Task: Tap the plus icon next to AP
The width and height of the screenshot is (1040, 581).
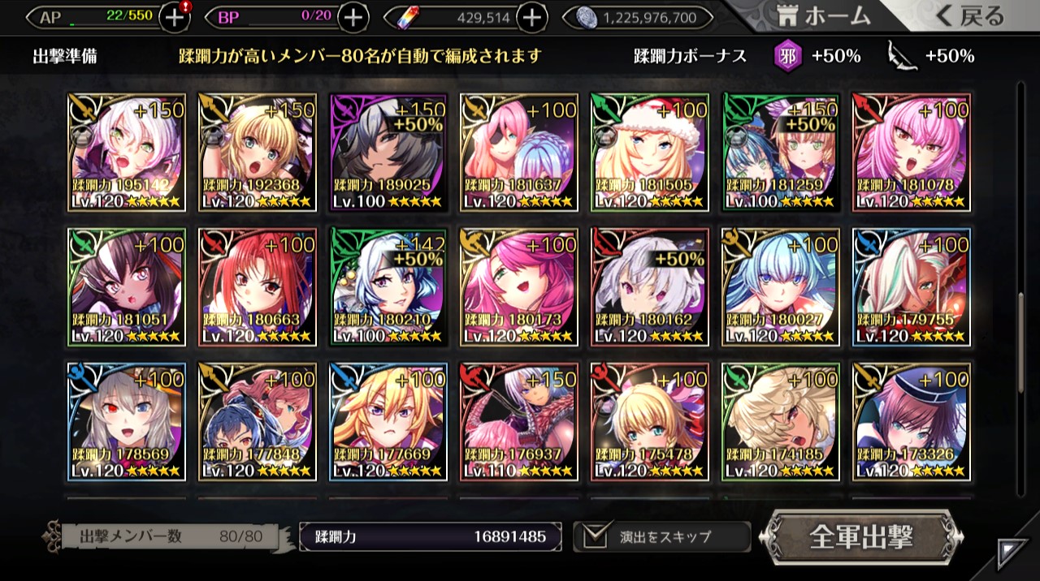Action: point(175,17)
